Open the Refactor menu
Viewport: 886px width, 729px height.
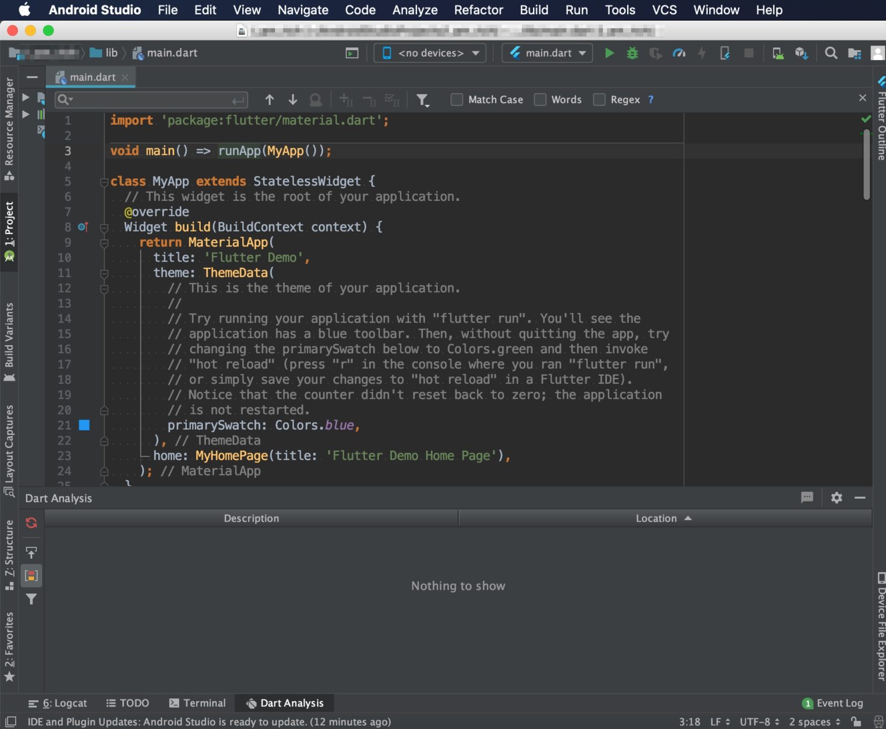[x=478, y=10]
